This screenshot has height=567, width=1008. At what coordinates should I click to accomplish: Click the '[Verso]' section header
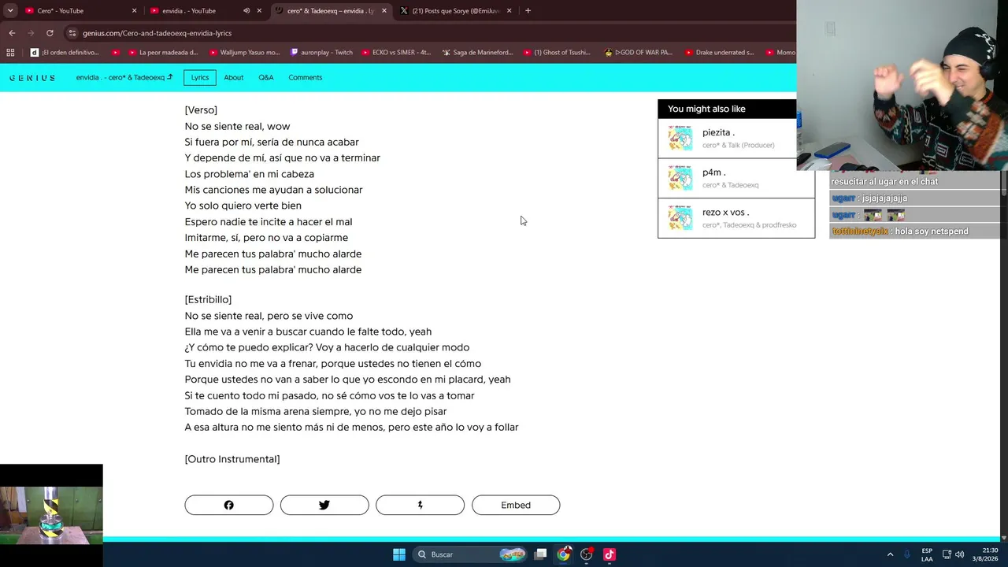pyautogui.click(x=201, y=110)
